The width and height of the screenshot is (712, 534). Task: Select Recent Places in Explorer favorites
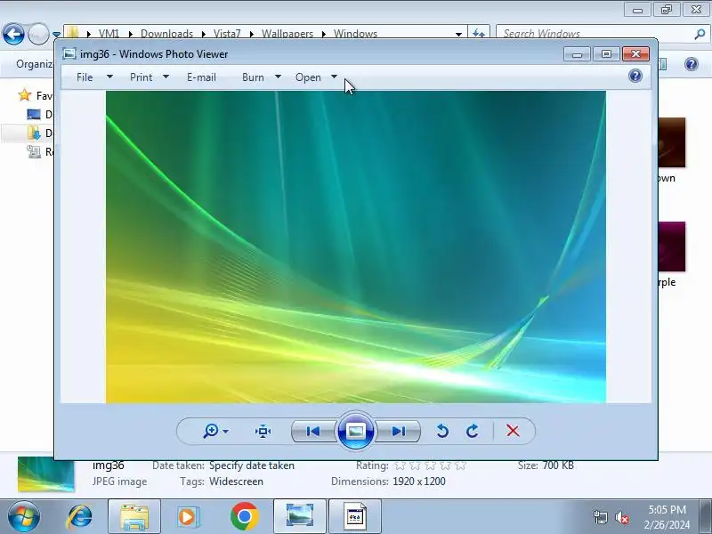click(x=39, y=151)
